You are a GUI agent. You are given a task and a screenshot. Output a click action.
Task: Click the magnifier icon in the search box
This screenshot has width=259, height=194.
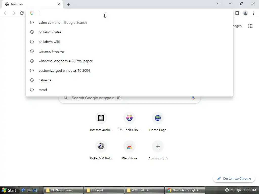[66, 98]
